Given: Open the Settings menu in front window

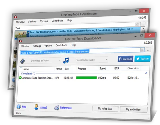Looking at the screenshot, I should [x=37, y=46].
